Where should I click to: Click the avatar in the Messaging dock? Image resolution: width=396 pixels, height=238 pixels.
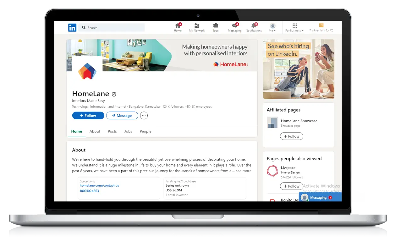point(304,197)
